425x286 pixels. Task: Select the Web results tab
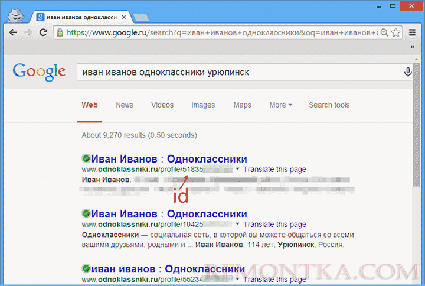click(x=90, y=105)
